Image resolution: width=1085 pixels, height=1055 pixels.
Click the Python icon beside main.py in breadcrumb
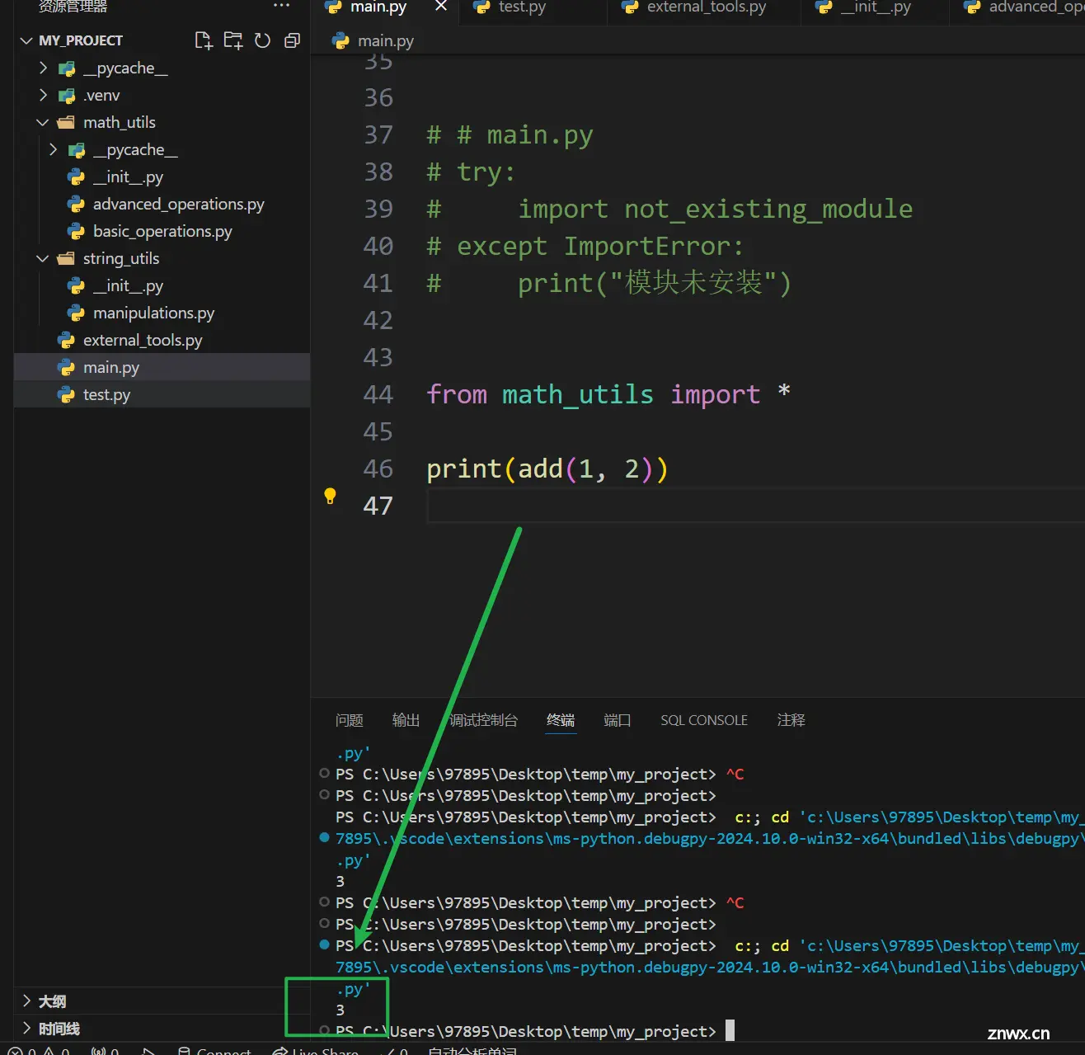point(341,40)
